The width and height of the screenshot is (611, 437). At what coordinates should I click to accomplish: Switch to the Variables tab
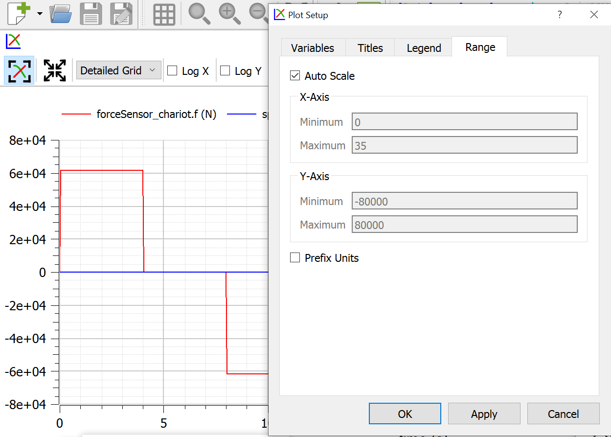tap(313, 47)
